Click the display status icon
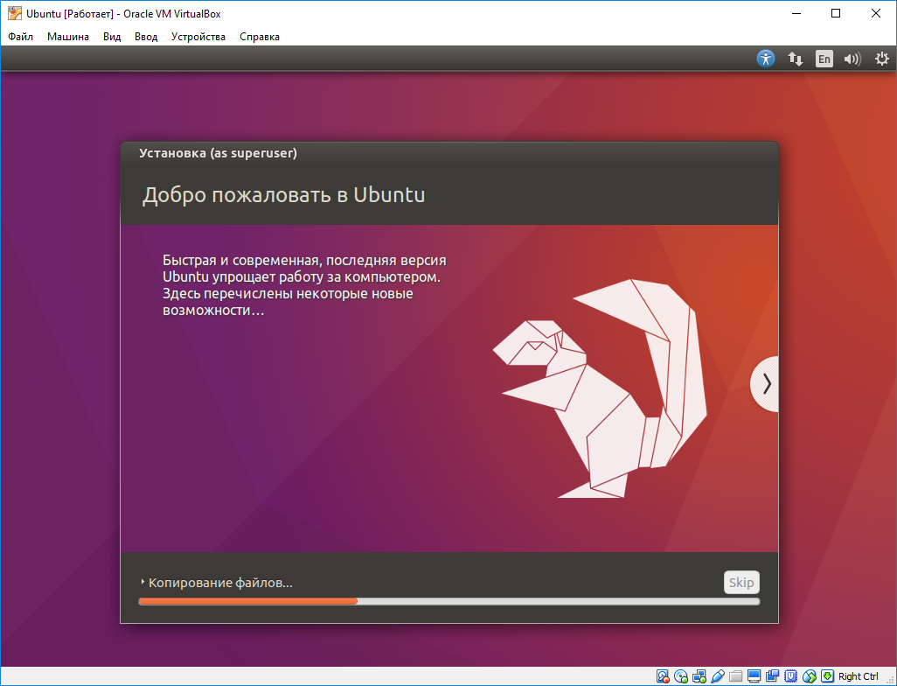The width and height of the screenshot is (897, 686). 754,676
